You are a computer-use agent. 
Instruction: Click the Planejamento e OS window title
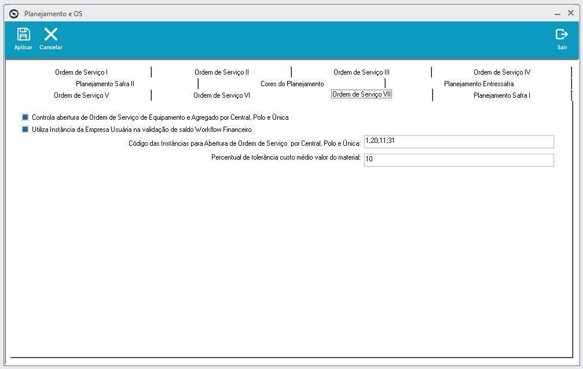53,14
